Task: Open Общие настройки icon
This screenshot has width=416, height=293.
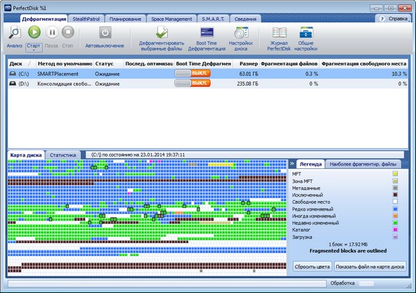Action: [x=306, y=33]
